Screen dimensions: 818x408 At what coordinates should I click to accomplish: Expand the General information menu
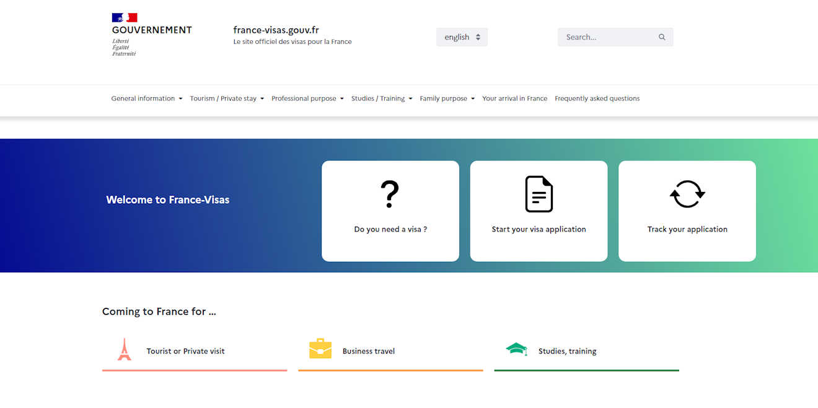pos(146,98)
